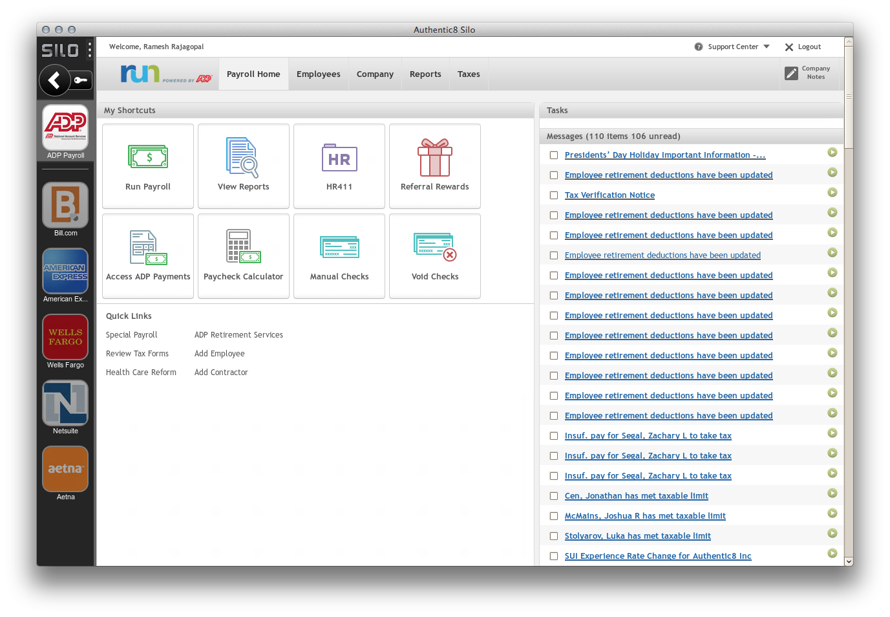
Task: Click the RUN powered by ADP logo
Action: tap(166, 74)
